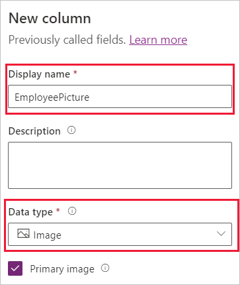Click the Data type label text
Viewport: 240px width, 285px height.
30,212
